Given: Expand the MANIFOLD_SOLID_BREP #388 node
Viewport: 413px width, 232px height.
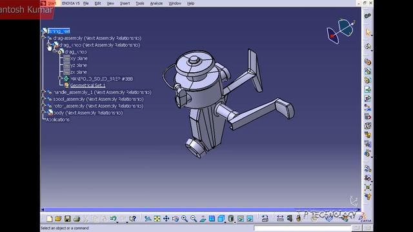Looking at the screenshot, I should (60, 78).
